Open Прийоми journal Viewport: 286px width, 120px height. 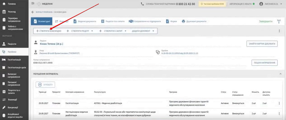tap(14, 52)
